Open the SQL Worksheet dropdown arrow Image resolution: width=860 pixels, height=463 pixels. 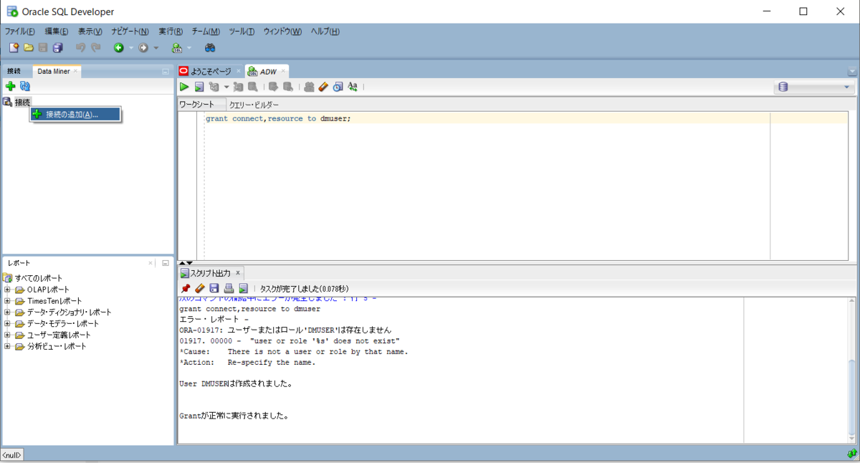point(189,48)
